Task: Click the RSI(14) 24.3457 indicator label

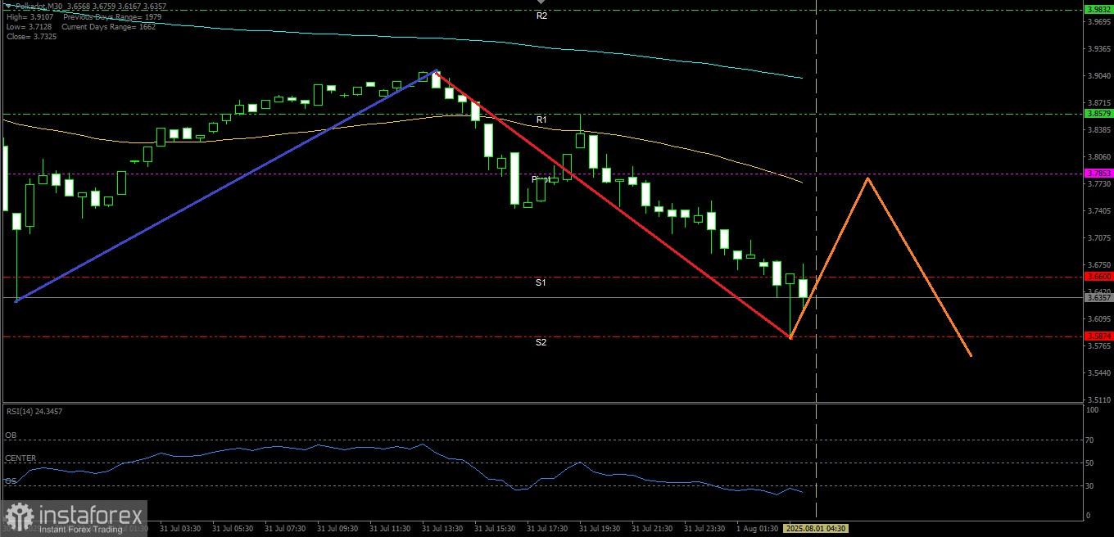Action: (x=34, y=411)
